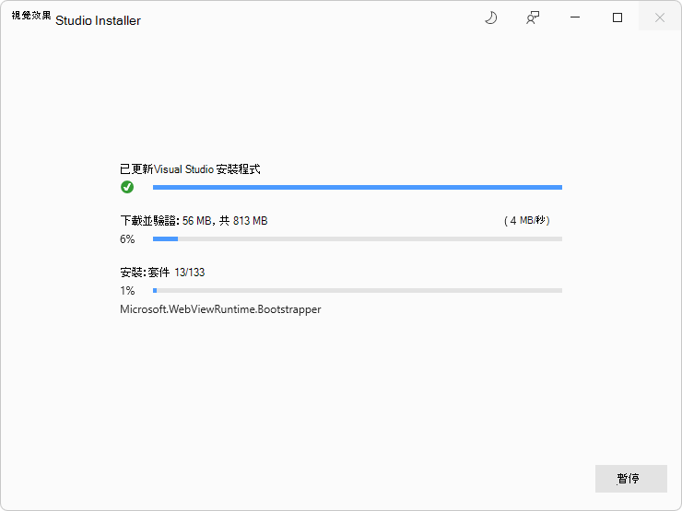Toggle dark theme moon icon
682x511 pixels.
click(x=490, y=17)
